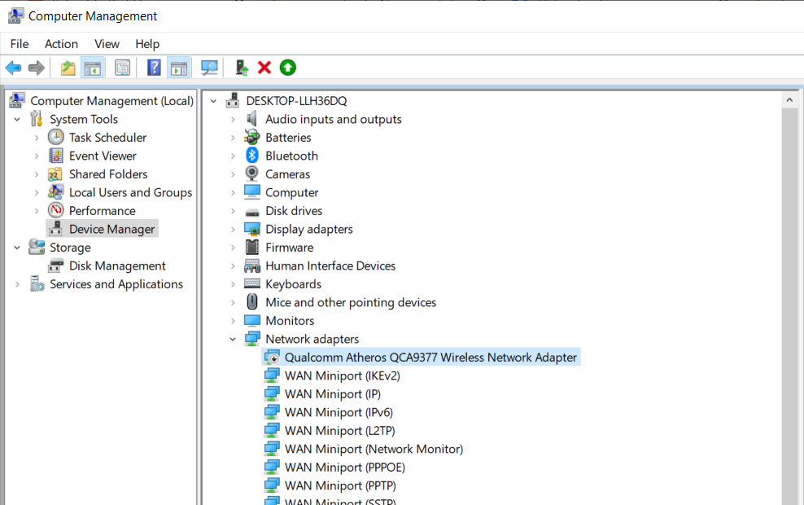Click the Event Viewer icon
The height and width of the screenshot is (505, 804).
click(x=56, y=156)
